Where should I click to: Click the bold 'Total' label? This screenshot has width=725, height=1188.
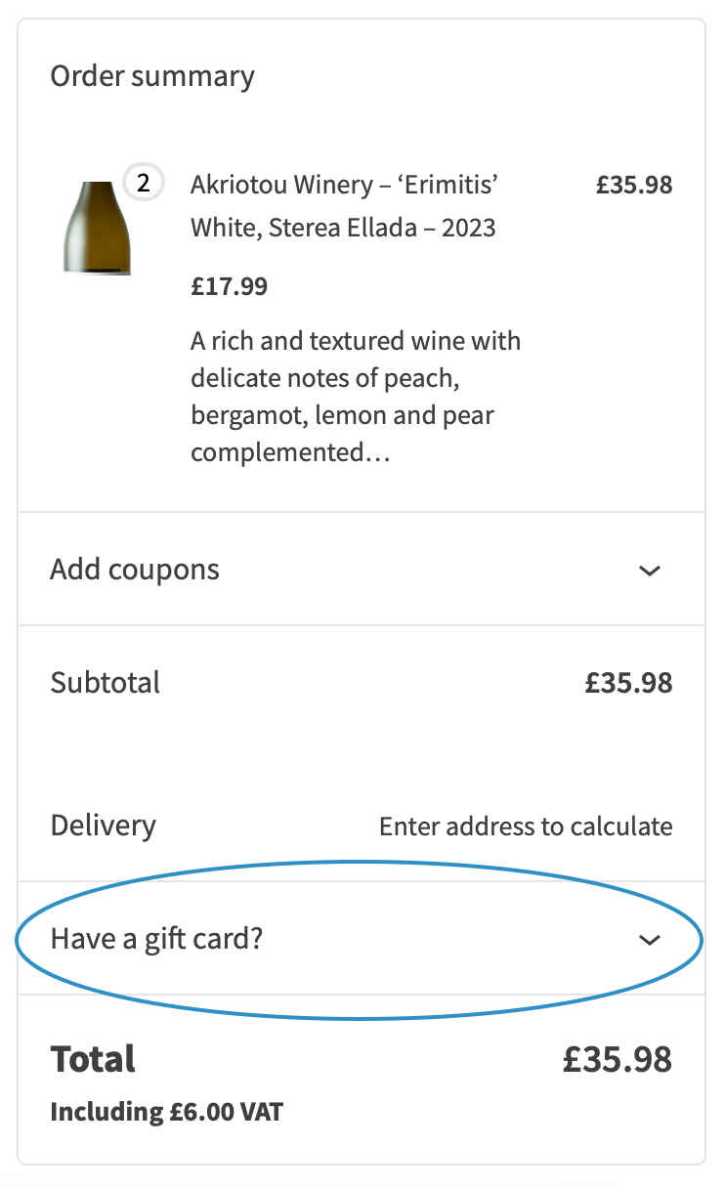click(x=94, y=1059)
